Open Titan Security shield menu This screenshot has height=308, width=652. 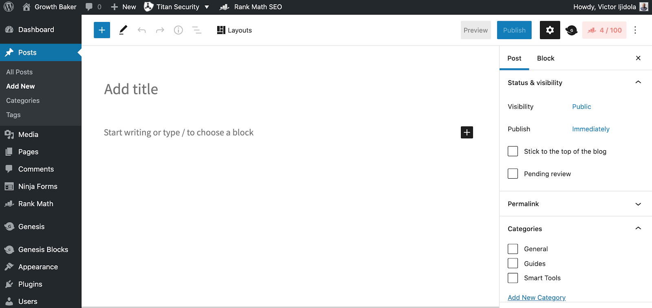[x=149, y=7]
